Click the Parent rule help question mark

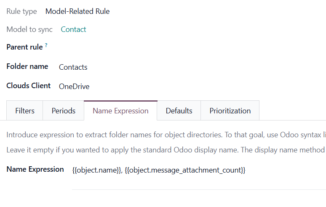coord(46,45)
